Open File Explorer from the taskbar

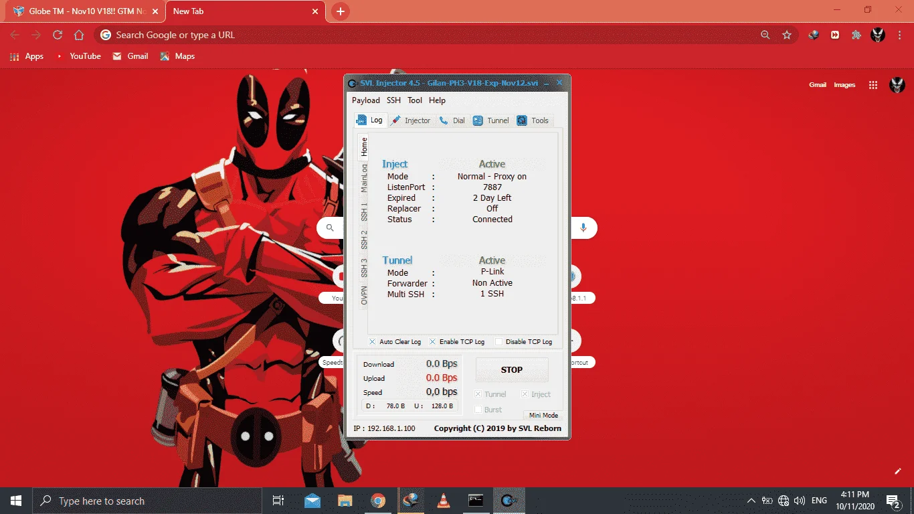345,501
